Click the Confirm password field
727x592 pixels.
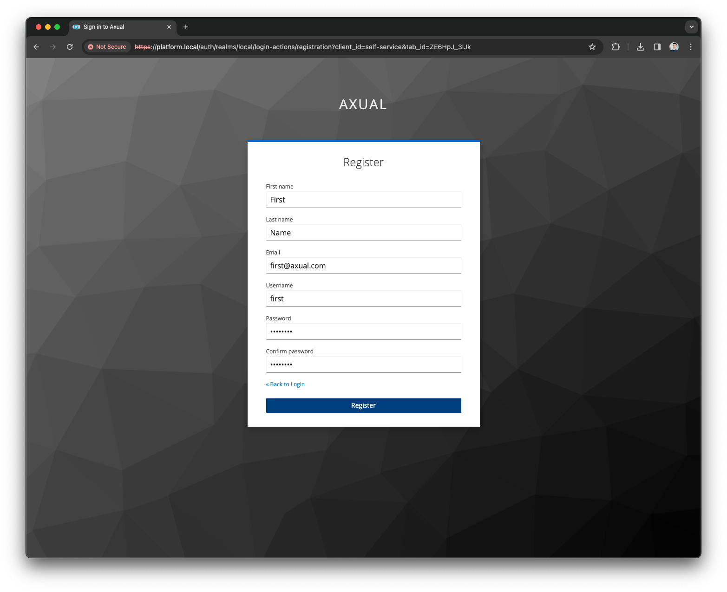pyautogui.click(x=363, y=364)
